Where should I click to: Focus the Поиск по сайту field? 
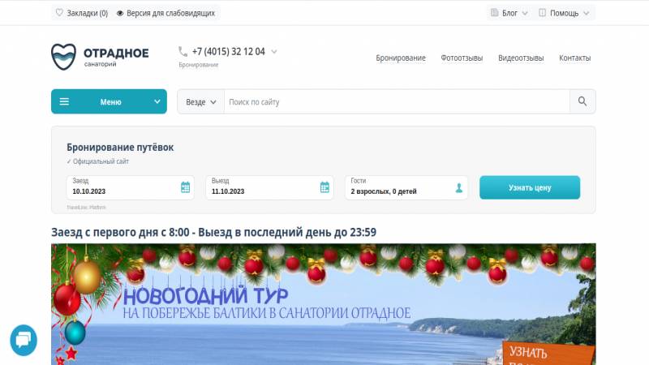point(397,102)
